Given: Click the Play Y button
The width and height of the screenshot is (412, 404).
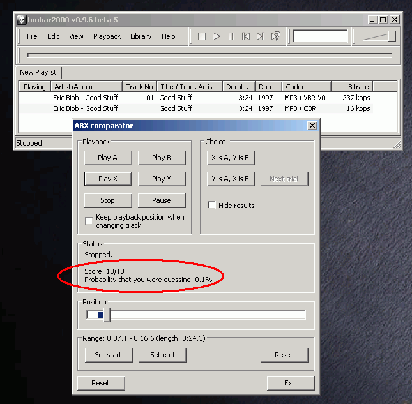Looking at the screenshot, I should [162, 179].
